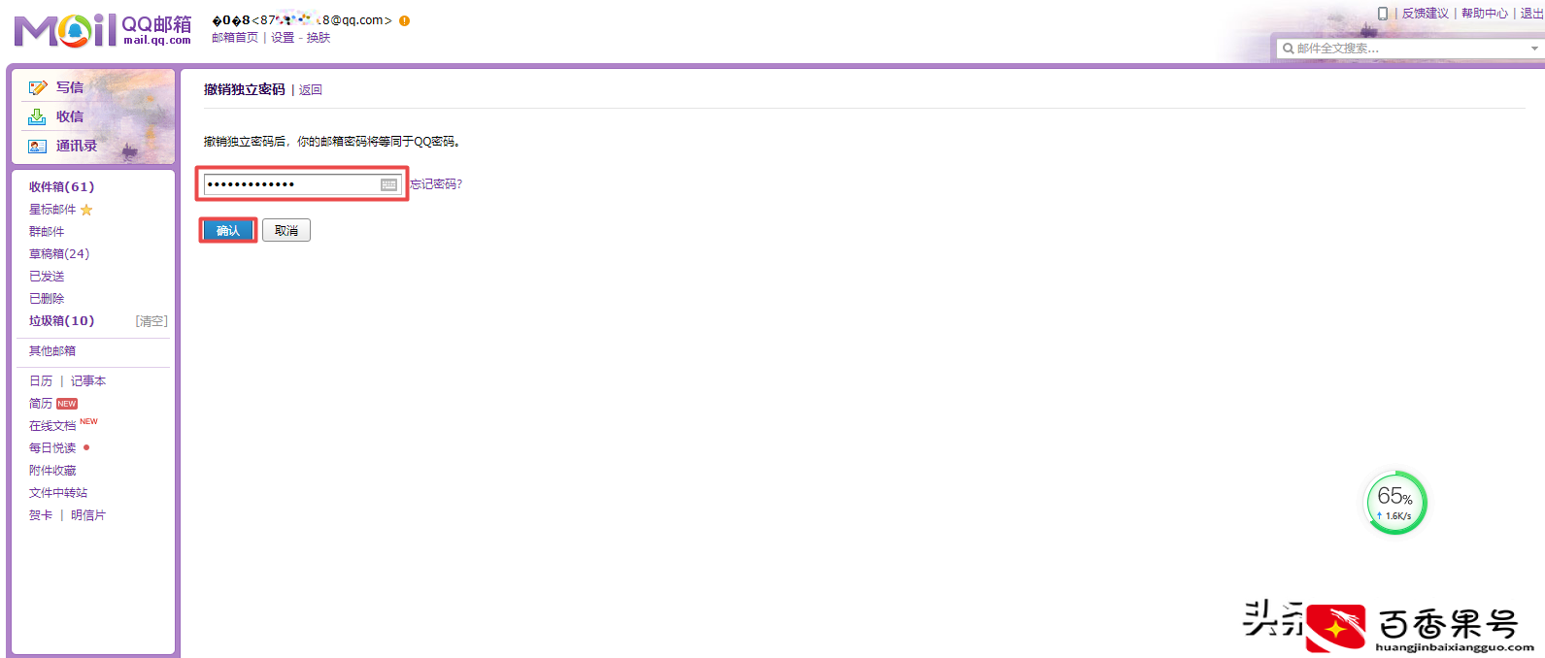Click the search magnifier icon
The image size is (1545, 658).
1288,49
